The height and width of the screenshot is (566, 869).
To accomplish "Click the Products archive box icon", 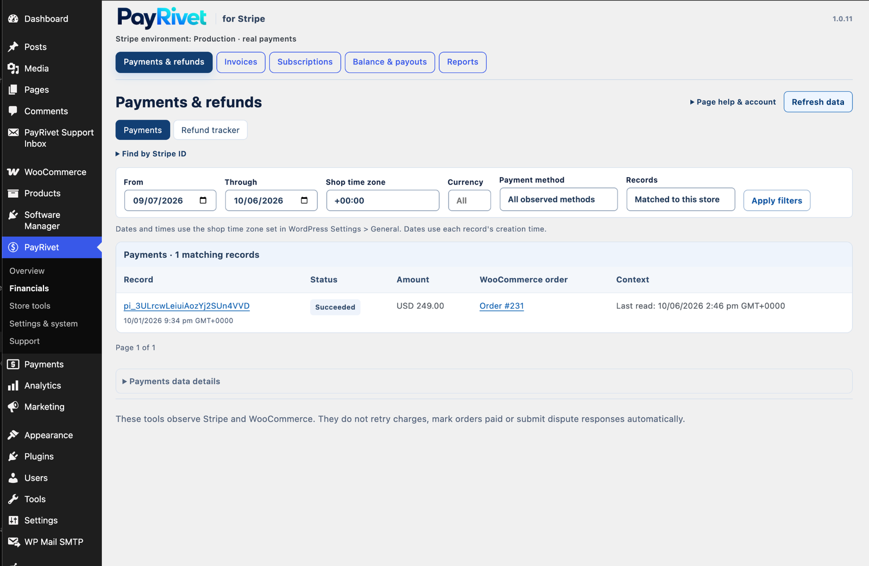I will click(x=13, y=193).
